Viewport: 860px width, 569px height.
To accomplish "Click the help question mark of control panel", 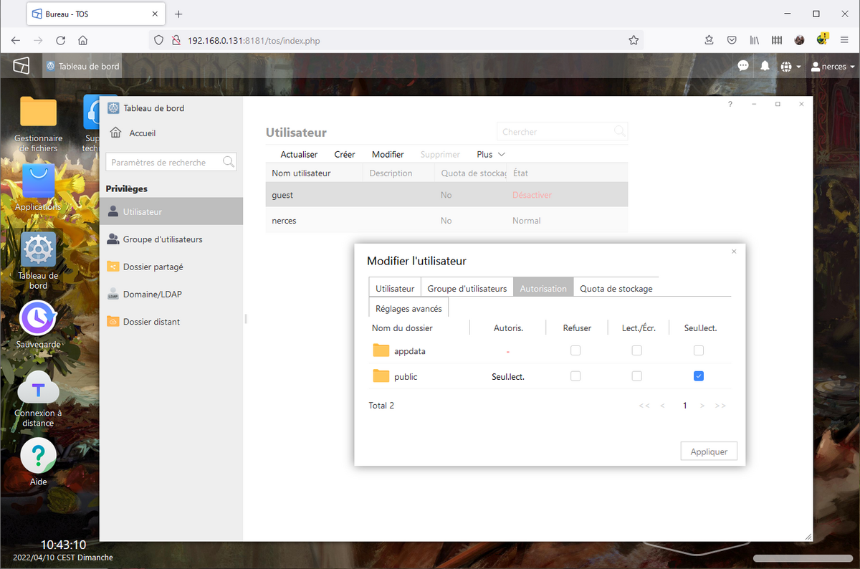I will coord(730,104).
